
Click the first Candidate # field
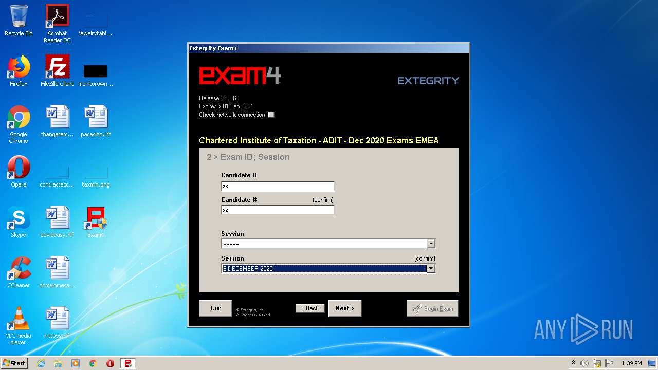pyautogui.click(x=278, y=186)
